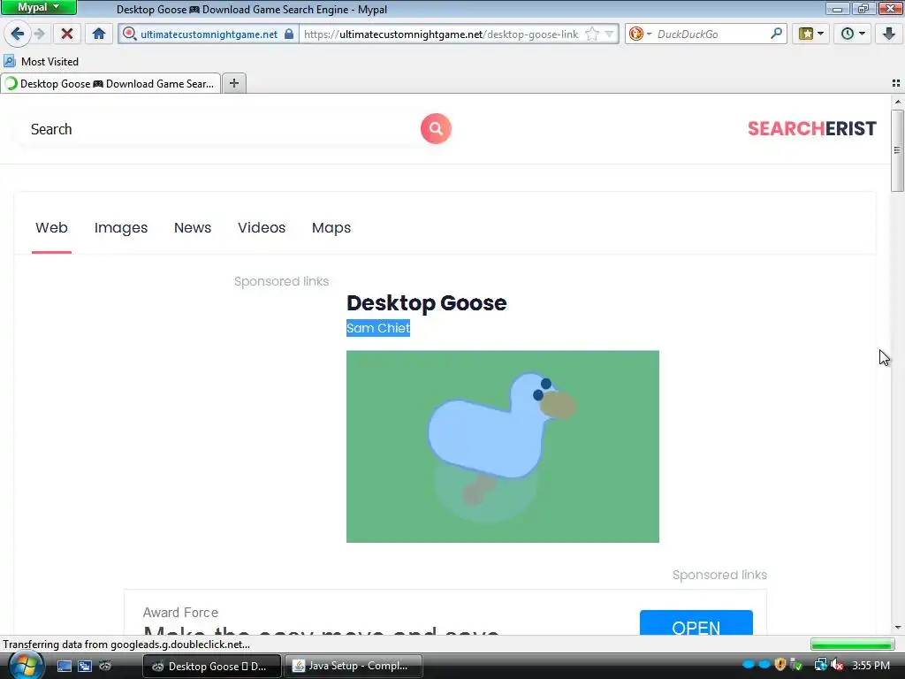
Task: Switch to Desktop Goose taskbar window
Action: click(211, 667)
